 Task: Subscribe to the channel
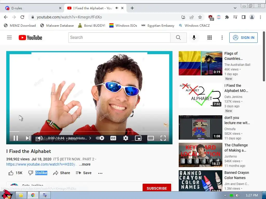(x=157, y=188)
